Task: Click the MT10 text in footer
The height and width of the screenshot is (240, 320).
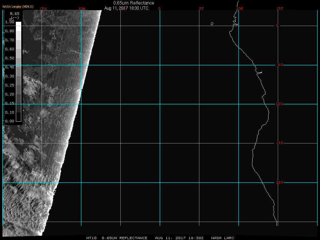Action: (91, 238)
